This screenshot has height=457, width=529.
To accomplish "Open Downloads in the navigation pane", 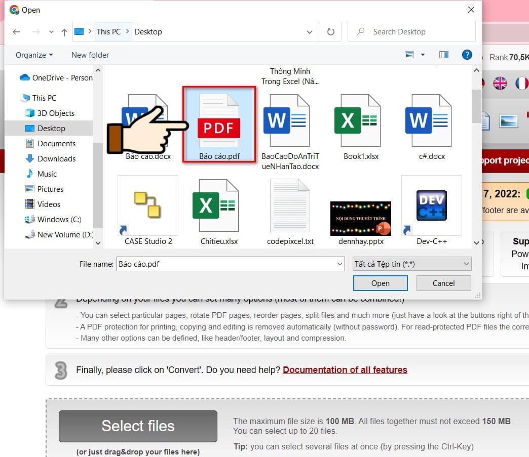I will [x=50, y=159].
